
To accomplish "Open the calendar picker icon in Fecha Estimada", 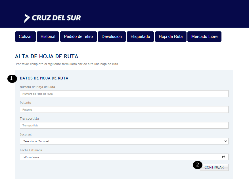I will [x=223, y=157].
